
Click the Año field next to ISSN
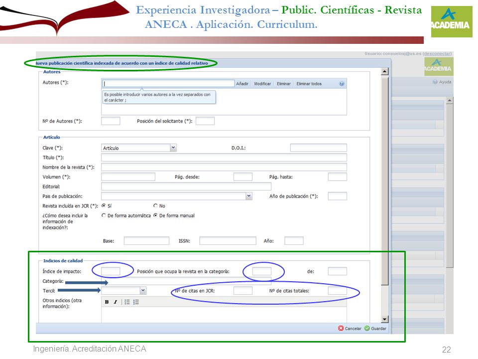(294, 241)
